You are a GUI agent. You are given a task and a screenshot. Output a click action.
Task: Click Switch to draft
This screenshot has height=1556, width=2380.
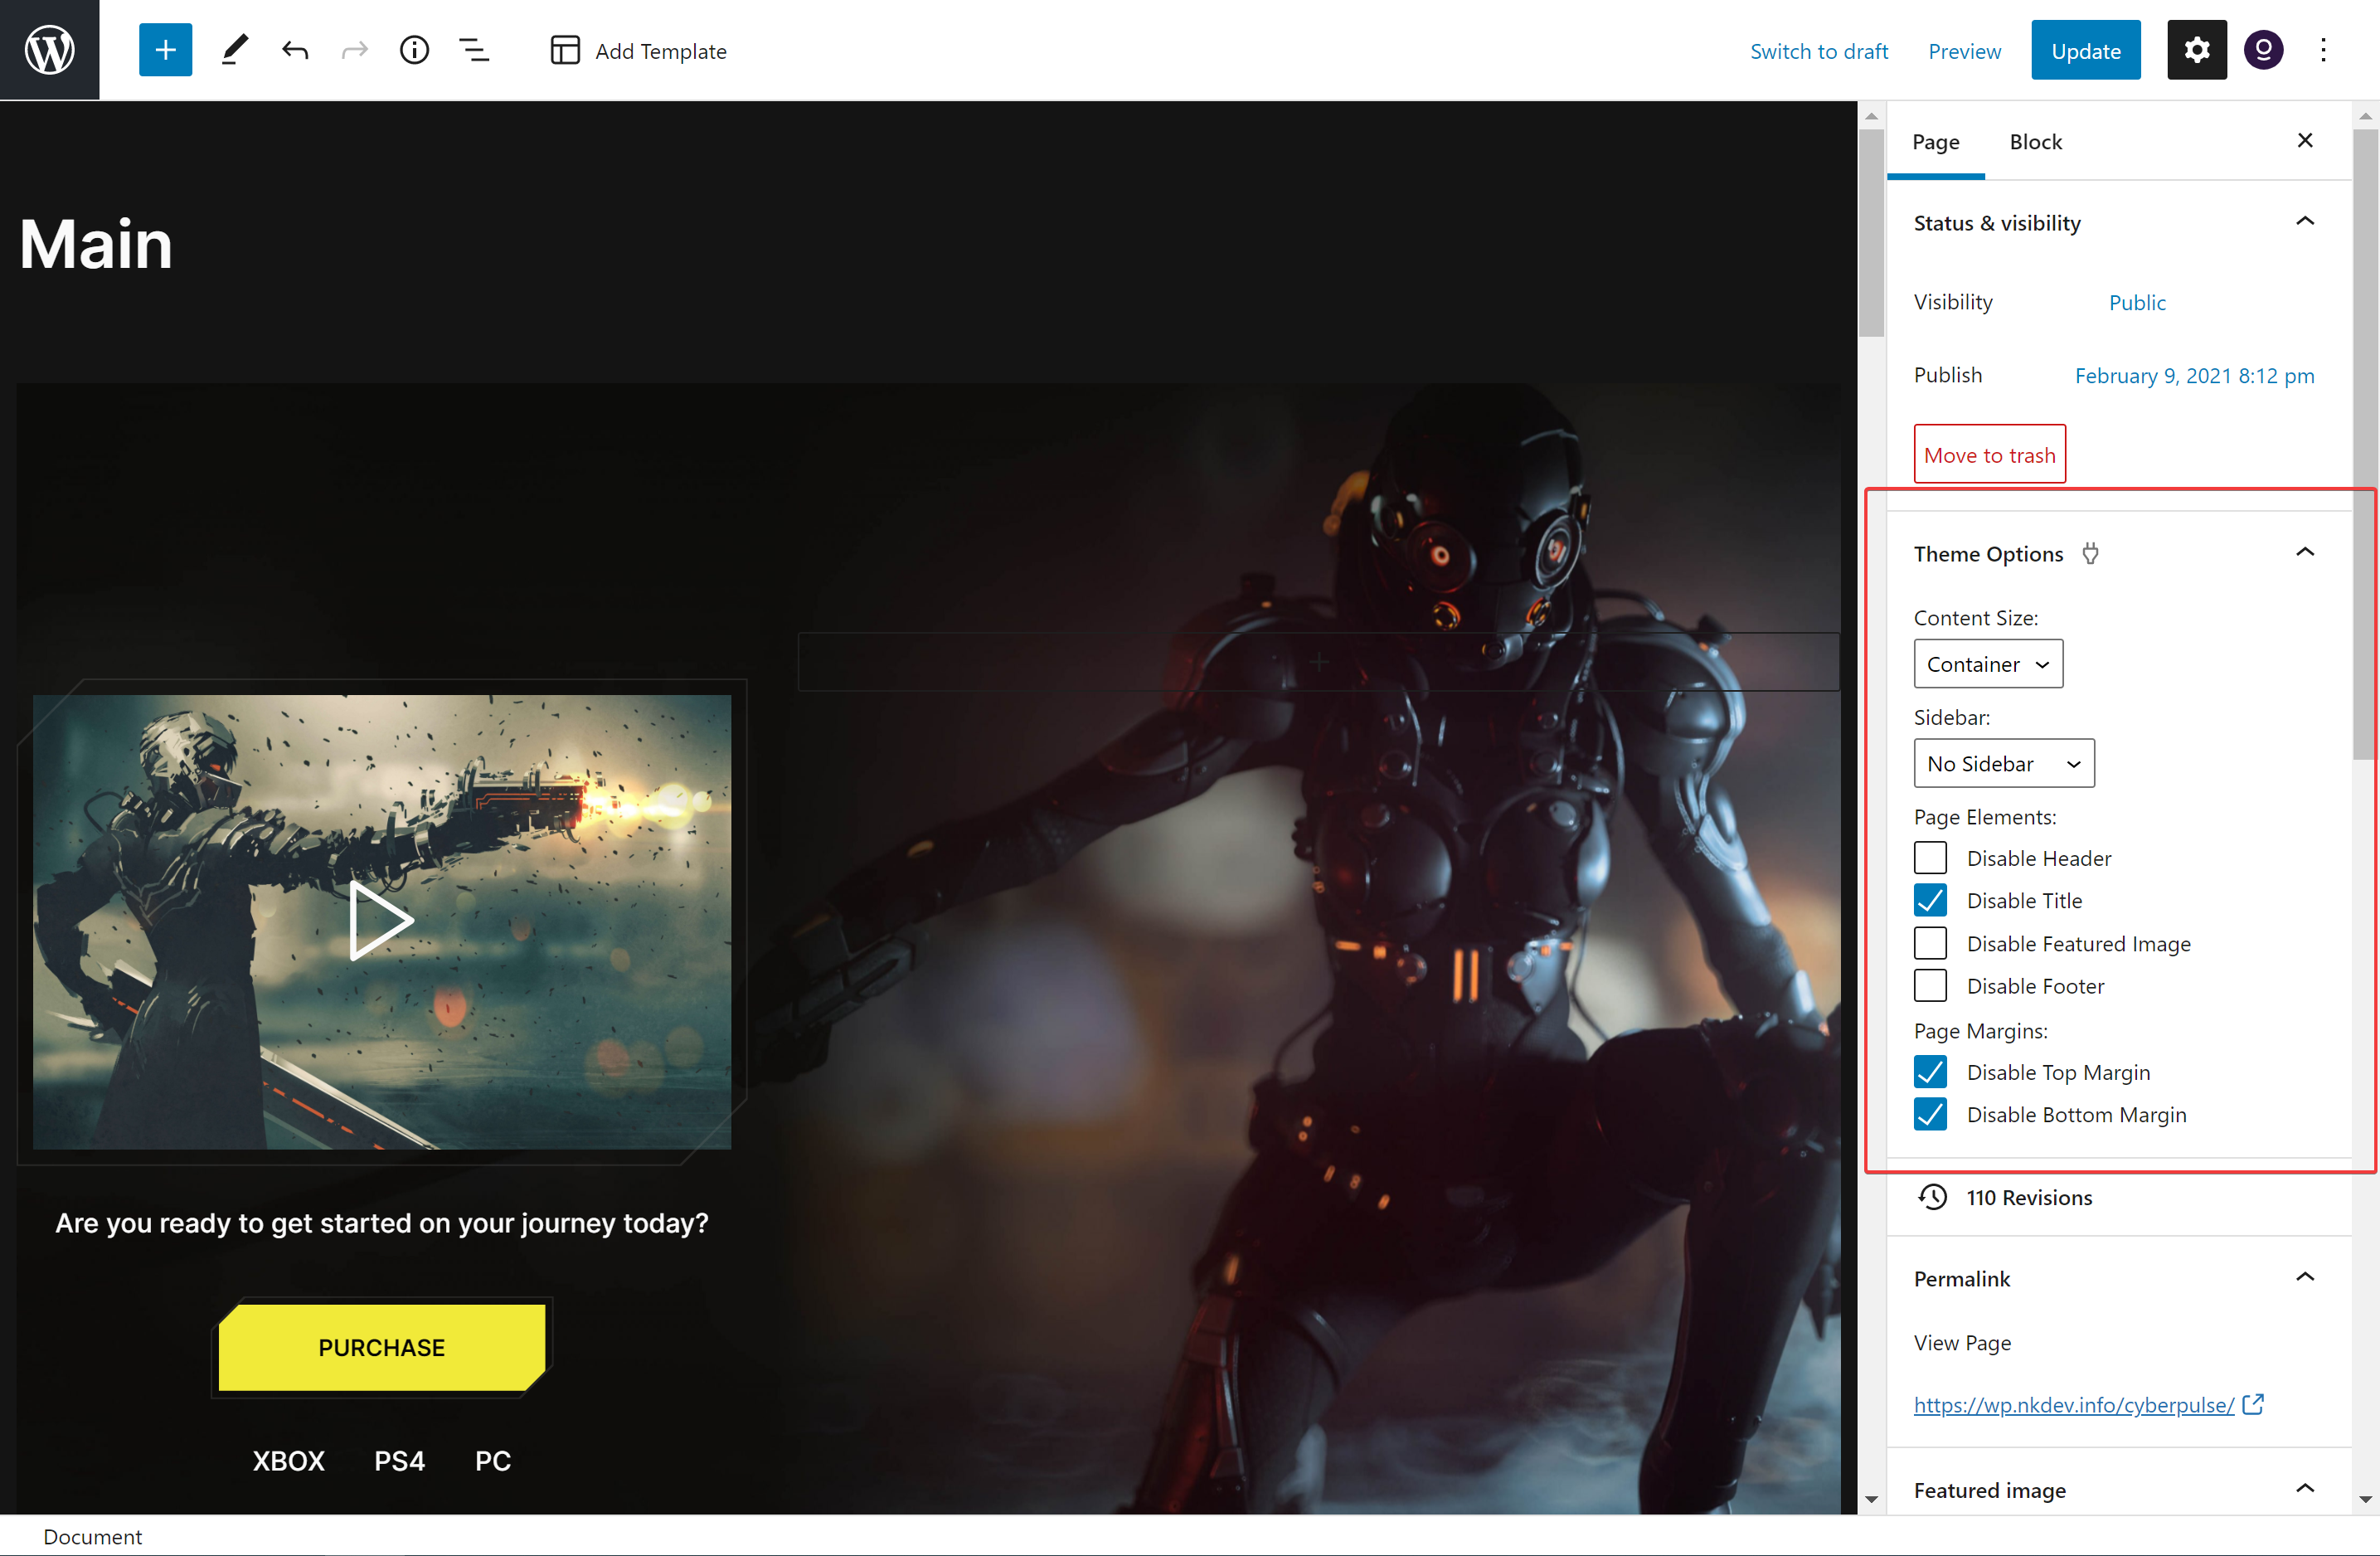click(1818, 51)
